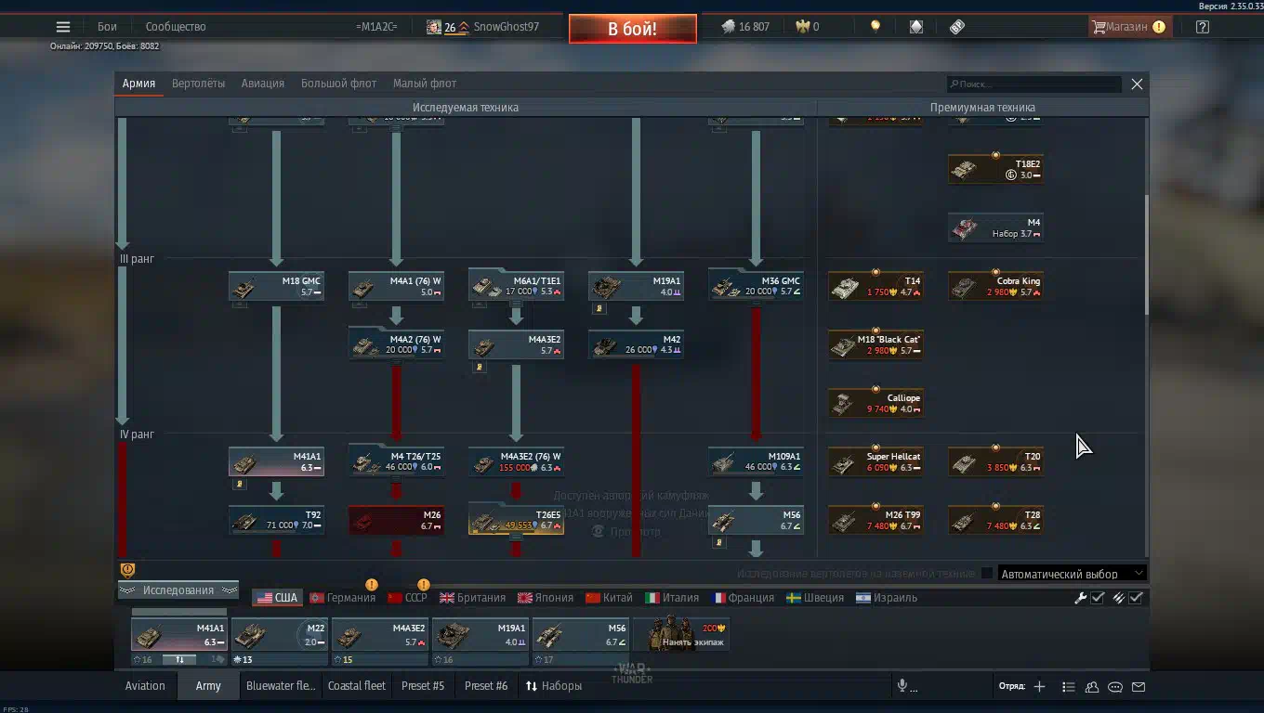Image resolution: width=1264 pixels, height=713 pixels.
Task: Toggle helicopter research on ground vehicles checkbox
Action: (x=987, y=574)
